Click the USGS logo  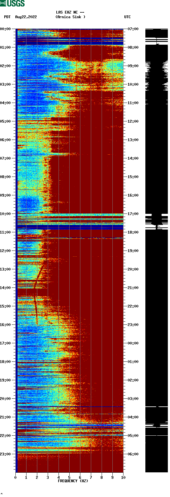point(12,3)
